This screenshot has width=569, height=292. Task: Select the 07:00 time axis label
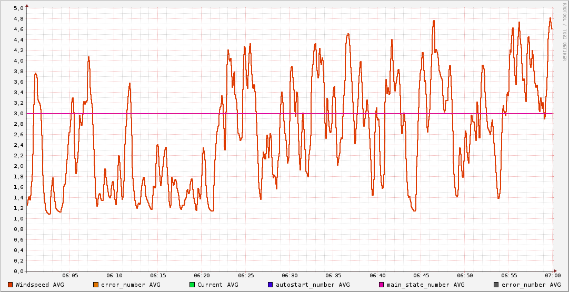point(552,275)
